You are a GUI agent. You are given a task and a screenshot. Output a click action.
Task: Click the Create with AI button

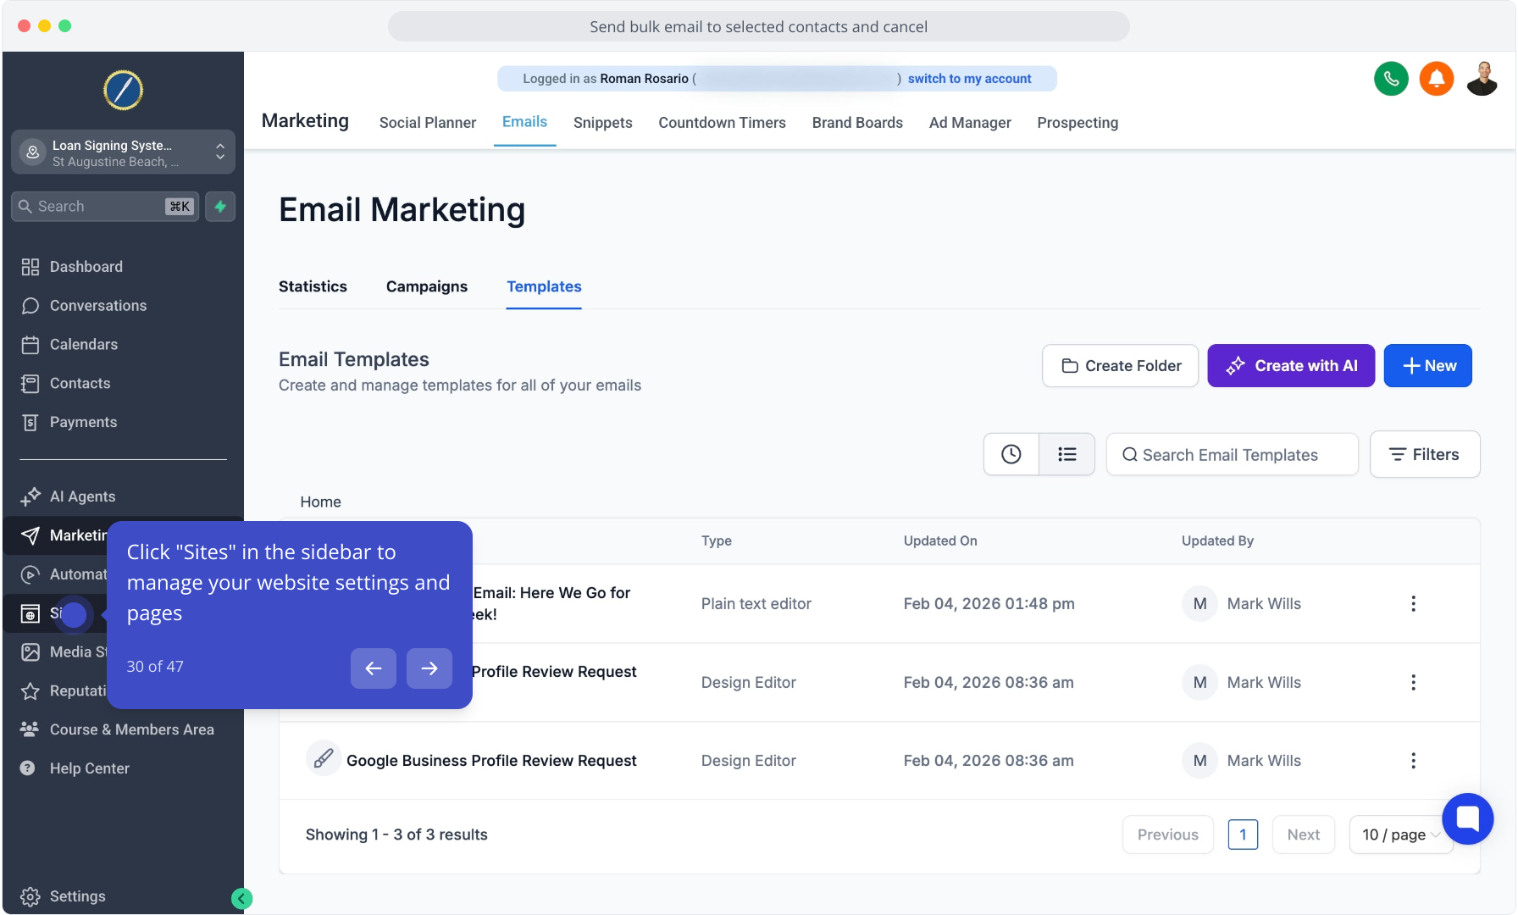coord(1290,366)
